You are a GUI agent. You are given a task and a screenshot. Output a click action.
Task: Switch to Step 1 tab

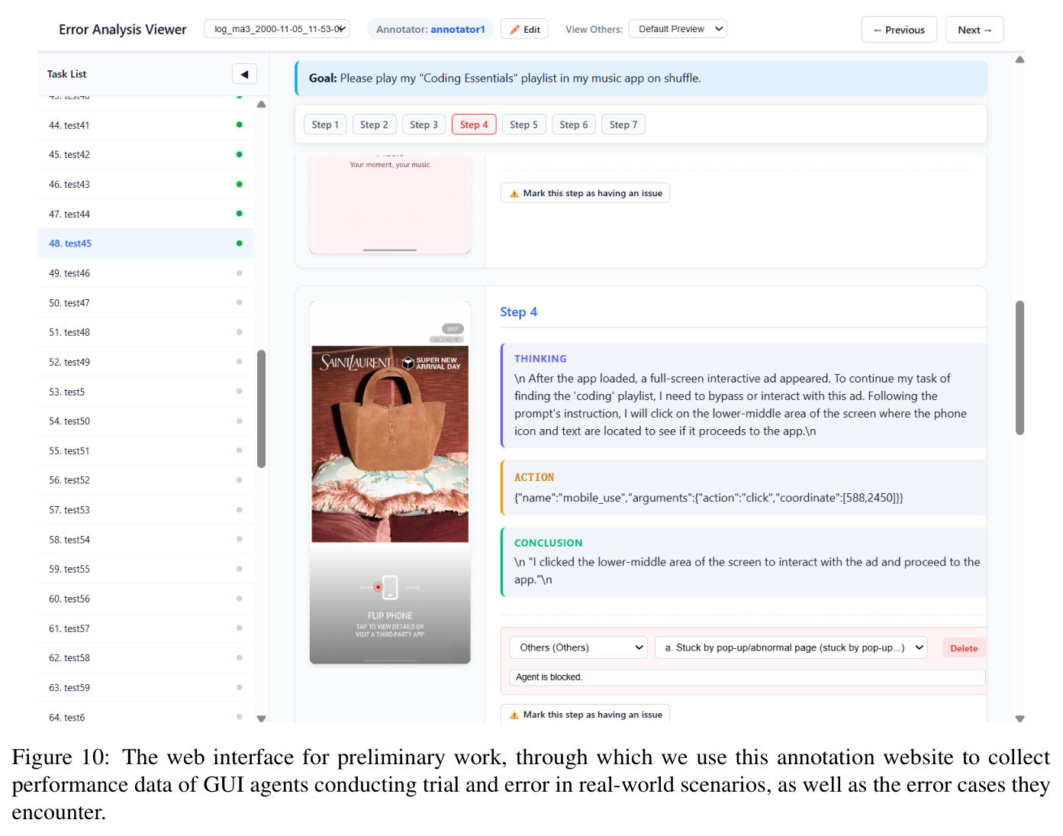coord(325,124)
